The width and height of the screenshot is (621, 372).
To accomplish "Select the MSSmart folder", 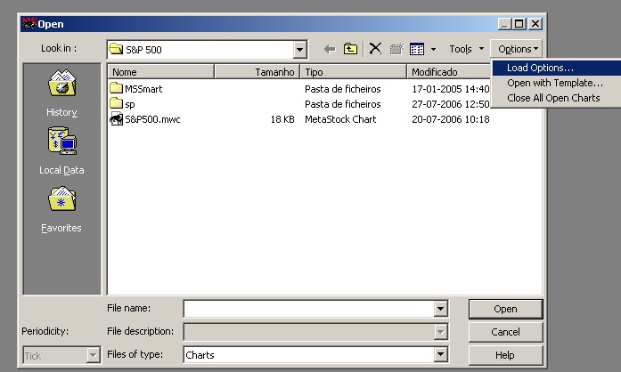I will (x=143, y=89).
